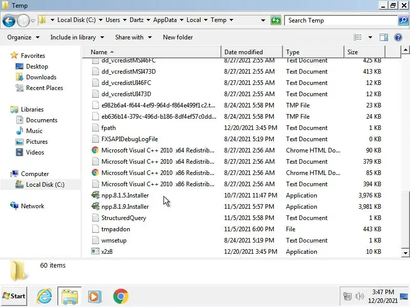
Task: Click the network tray icon
Action: tap(347, 296)
